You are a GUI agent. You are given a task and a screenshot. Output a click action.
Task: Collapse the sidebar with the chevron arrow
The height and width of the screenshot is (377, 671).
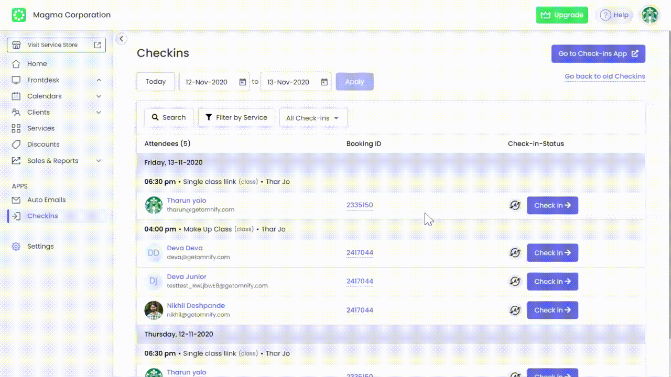(121, 39)
